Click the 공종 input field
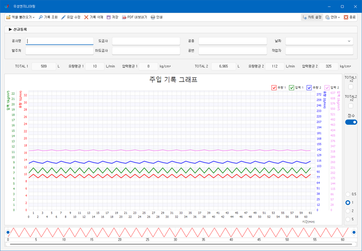Screen dimensions: 362x251 (233, 41)
